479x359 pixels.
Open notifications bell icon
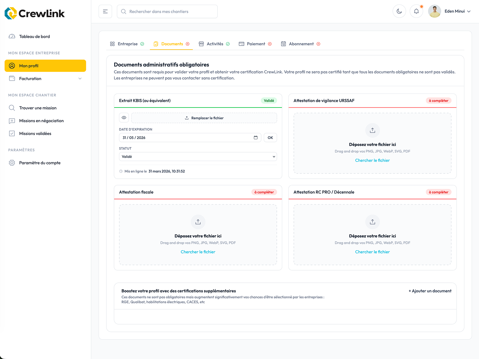click(x=416, y=11)
